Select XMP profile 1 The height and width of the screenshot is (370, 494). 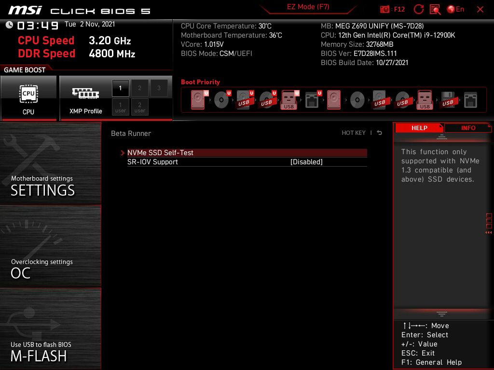[x=120, y=88]
